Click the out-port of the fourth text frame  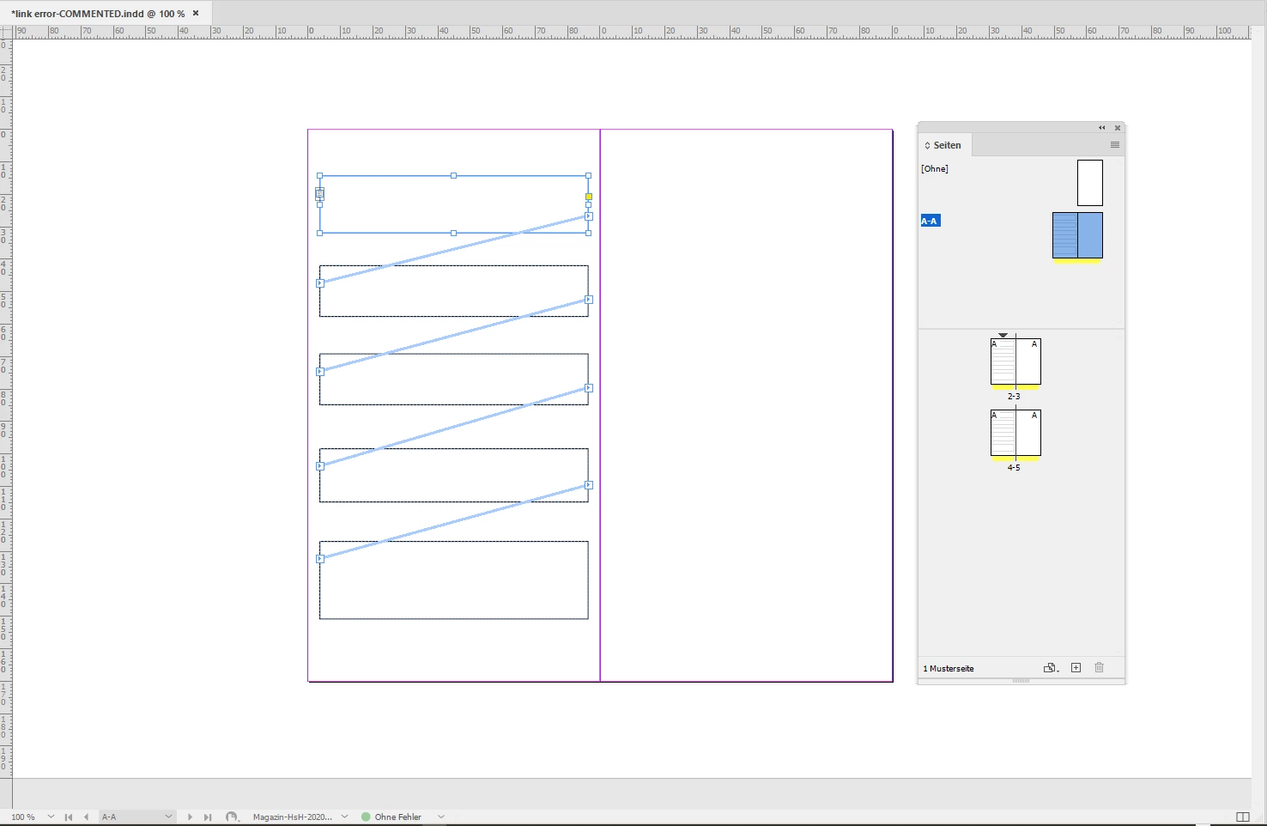tap(589, 485)
